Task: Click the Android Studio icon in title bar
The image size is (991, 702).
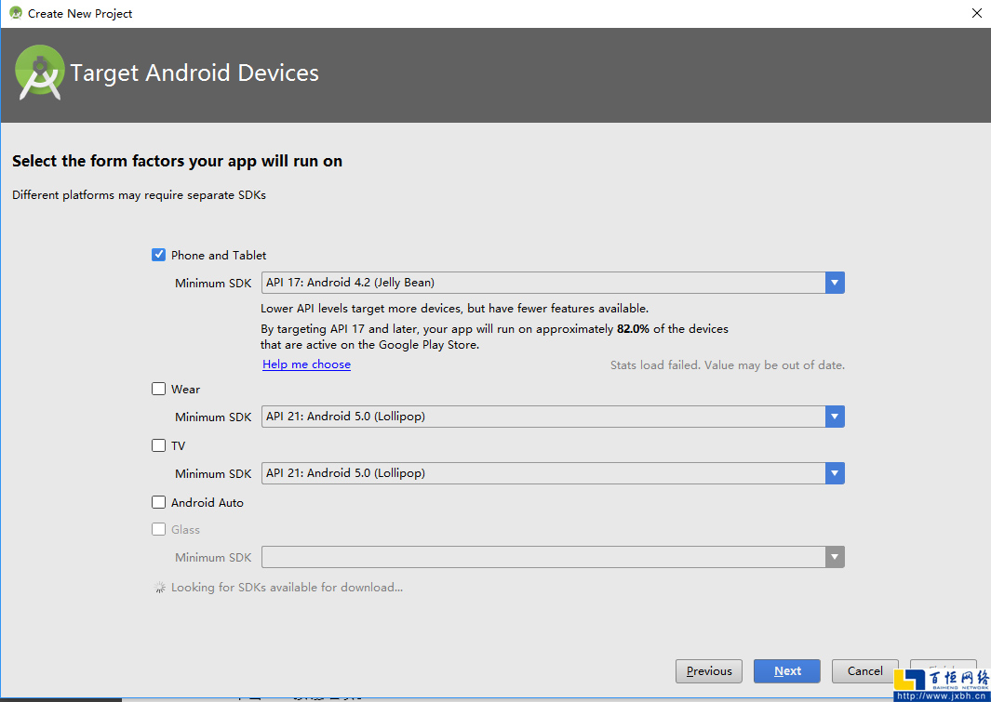Action: [x=15, y=13]
